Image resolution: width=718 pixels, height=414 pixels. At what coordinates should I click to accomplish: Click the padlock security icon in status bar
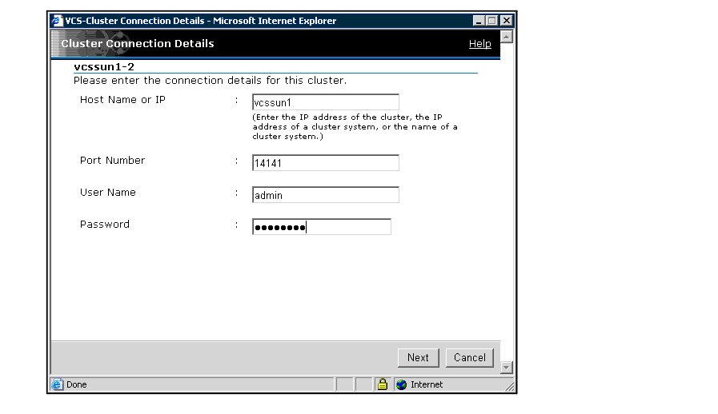pos(382,384)
